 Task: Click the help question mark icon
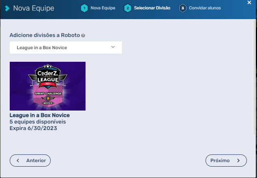(83, 36)
